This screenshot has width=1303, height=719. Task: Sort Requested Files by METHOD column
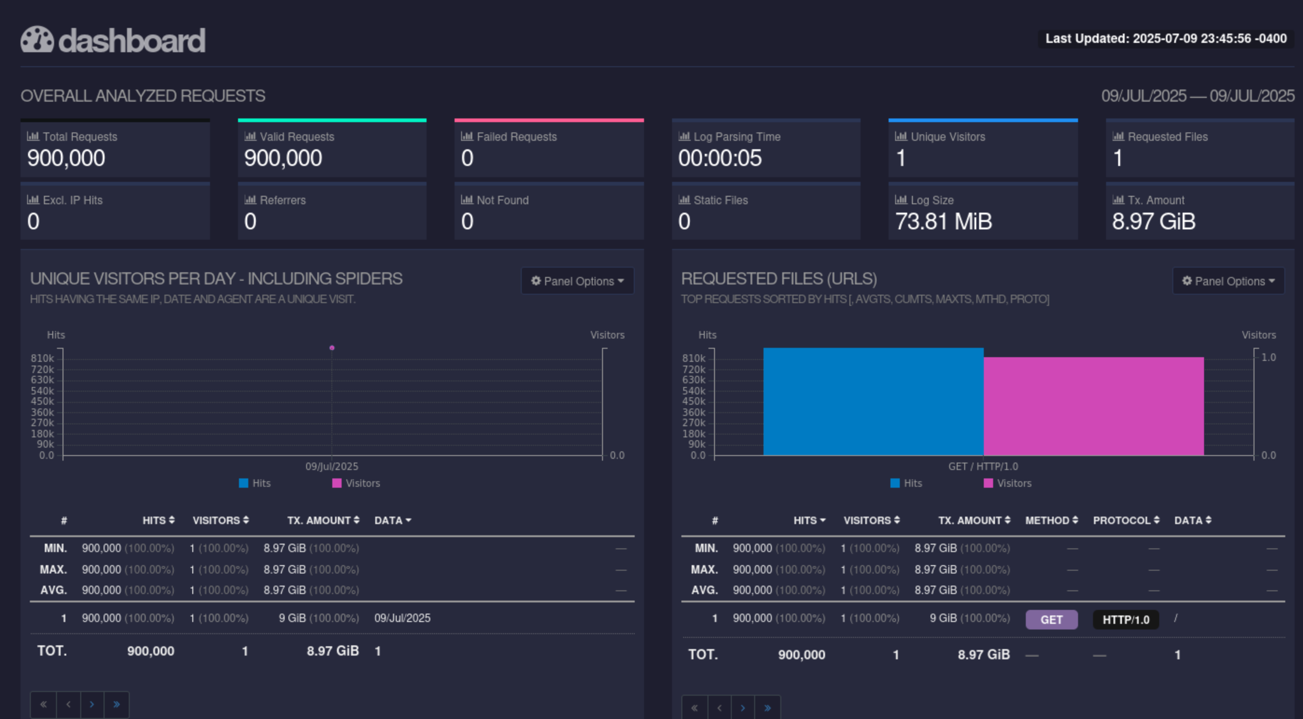coord(1051,520)
